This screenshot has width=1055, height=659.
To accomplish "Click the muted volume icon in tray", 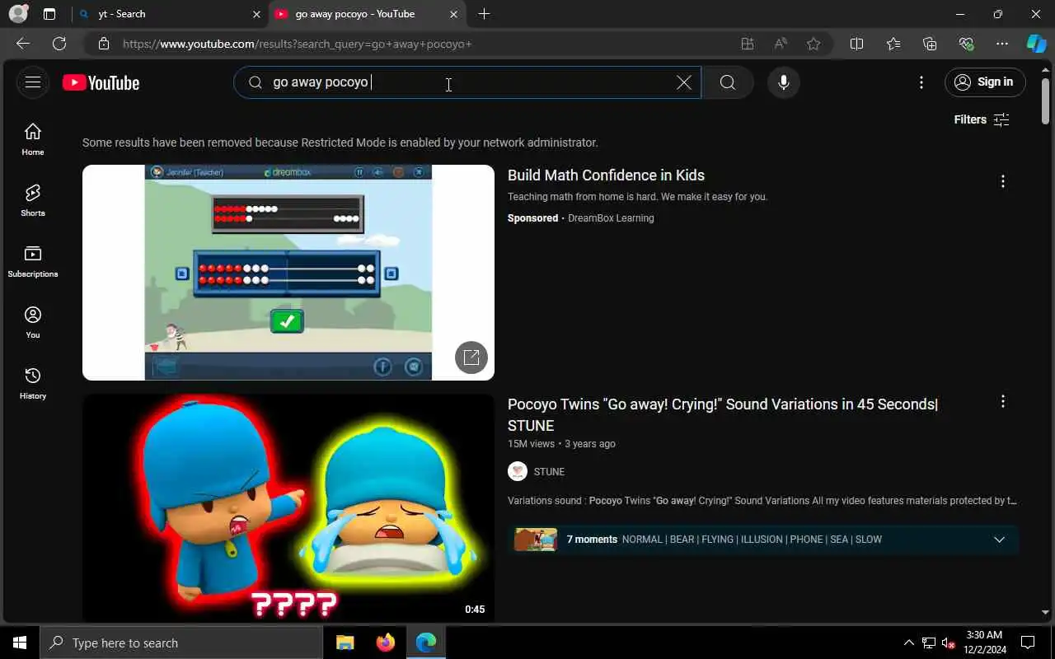I will click(x=949, y=643).
